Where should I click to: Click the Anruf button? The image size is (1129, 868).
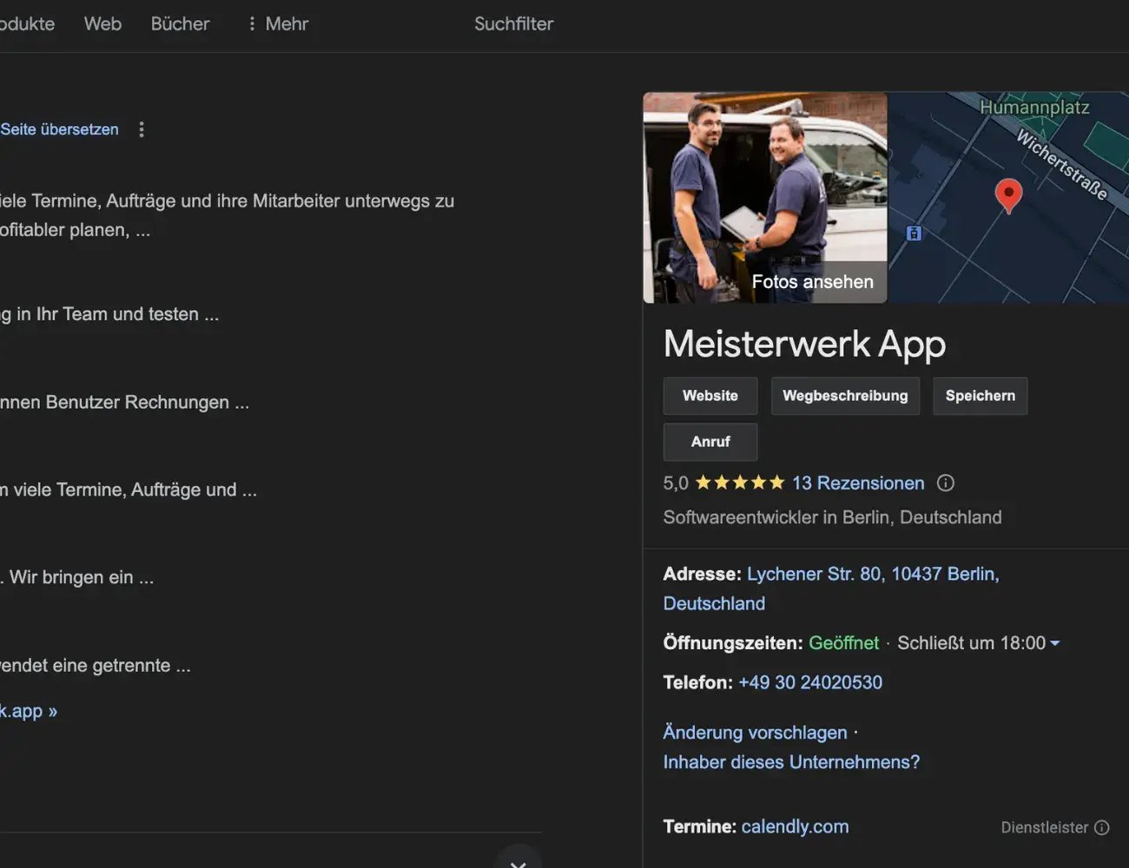tap(710, 442)
